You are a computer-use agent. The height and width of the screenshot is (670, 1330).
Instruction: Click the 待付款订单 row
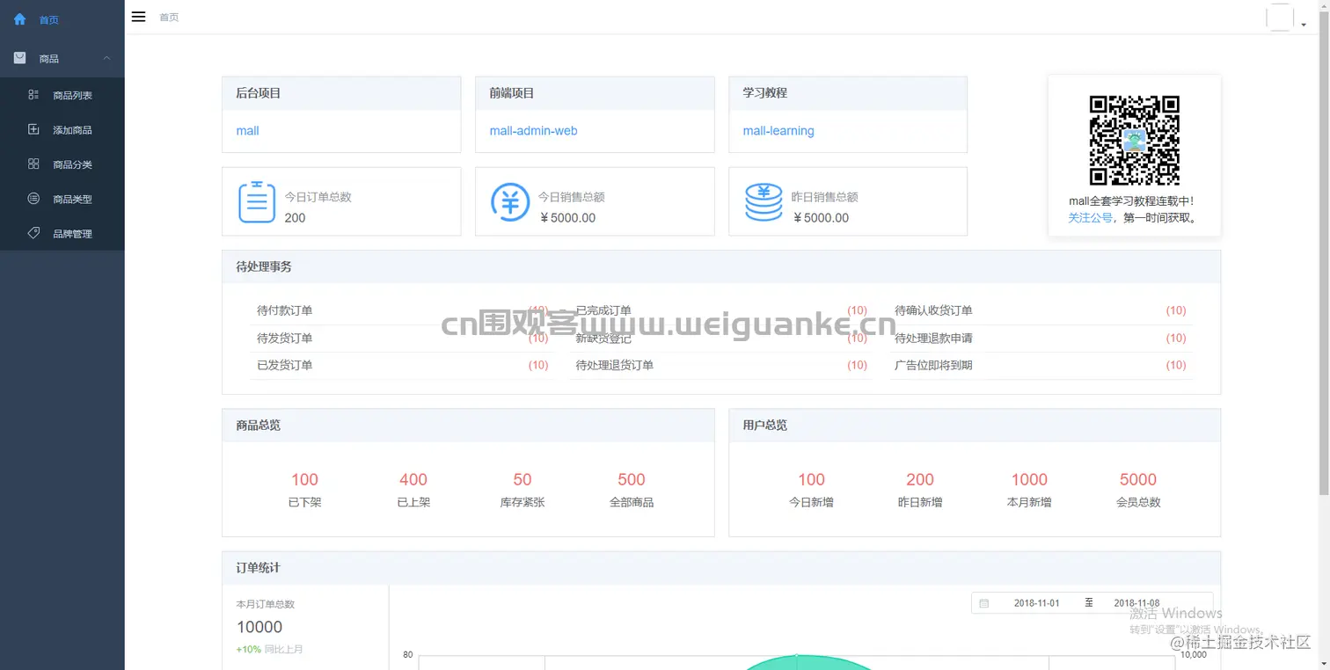(x=403, y=310)
